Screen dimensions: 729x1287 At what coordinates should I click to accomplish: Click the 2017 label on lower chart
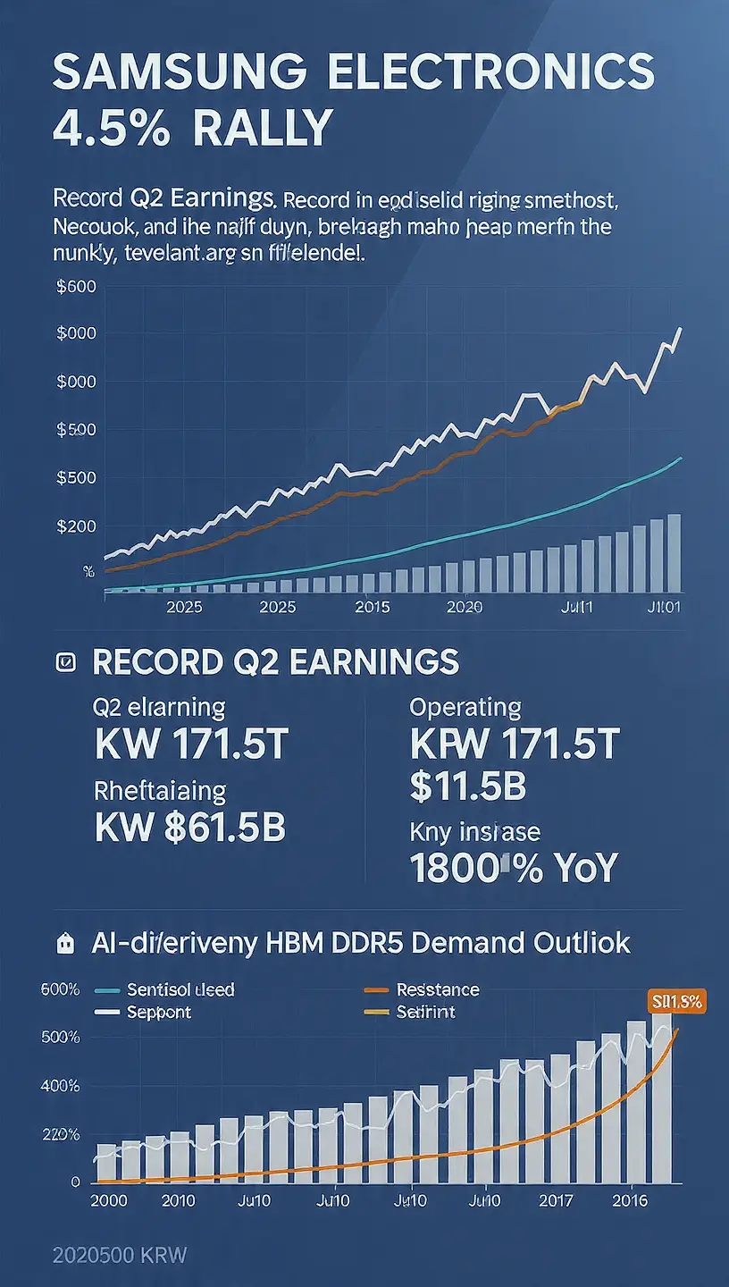(557, 1201)
